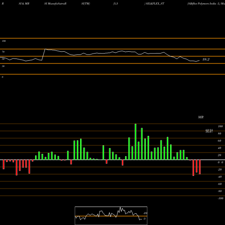The image size is (225, 225).
Task: Click the 39 value in the mini chart
Action: 145,213
